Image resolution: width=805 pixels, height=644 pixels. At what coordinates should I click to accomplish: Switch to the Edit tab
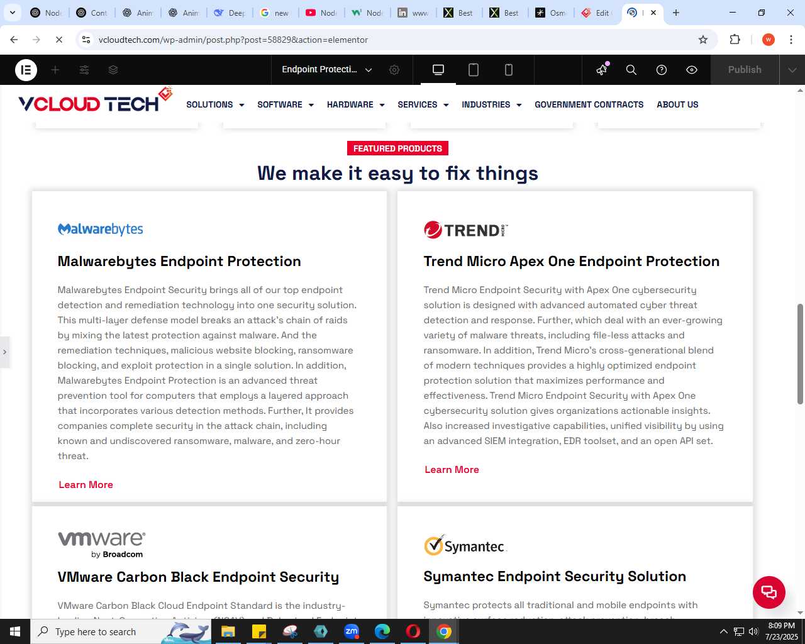tap(597, 13)
